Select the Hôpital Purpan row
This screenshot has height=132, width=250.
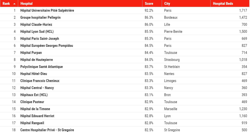31,53
